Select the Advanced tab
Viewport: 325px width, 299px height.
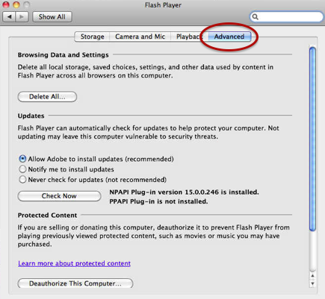pos(229,37)
